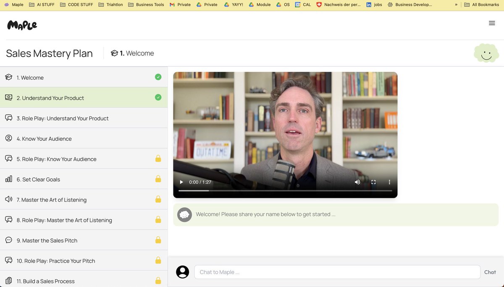
Task: Open the hamburger menu
Action: 492,23
